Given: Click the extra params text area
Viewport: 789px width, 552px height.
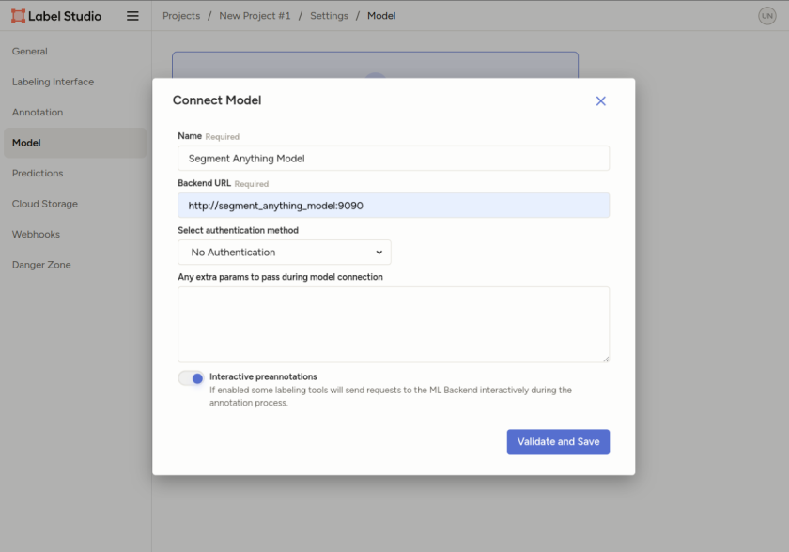Looking at the screenshot, I should 394,325.
